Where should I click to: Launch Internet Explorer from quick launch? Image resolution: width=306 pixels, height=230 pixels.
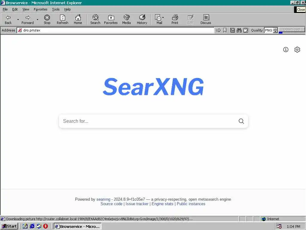(32, 226)
